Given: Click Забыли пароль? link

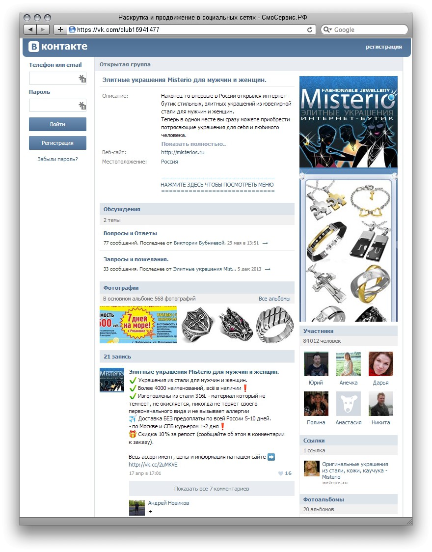Looking at the screenshot, I should point(58,159).
